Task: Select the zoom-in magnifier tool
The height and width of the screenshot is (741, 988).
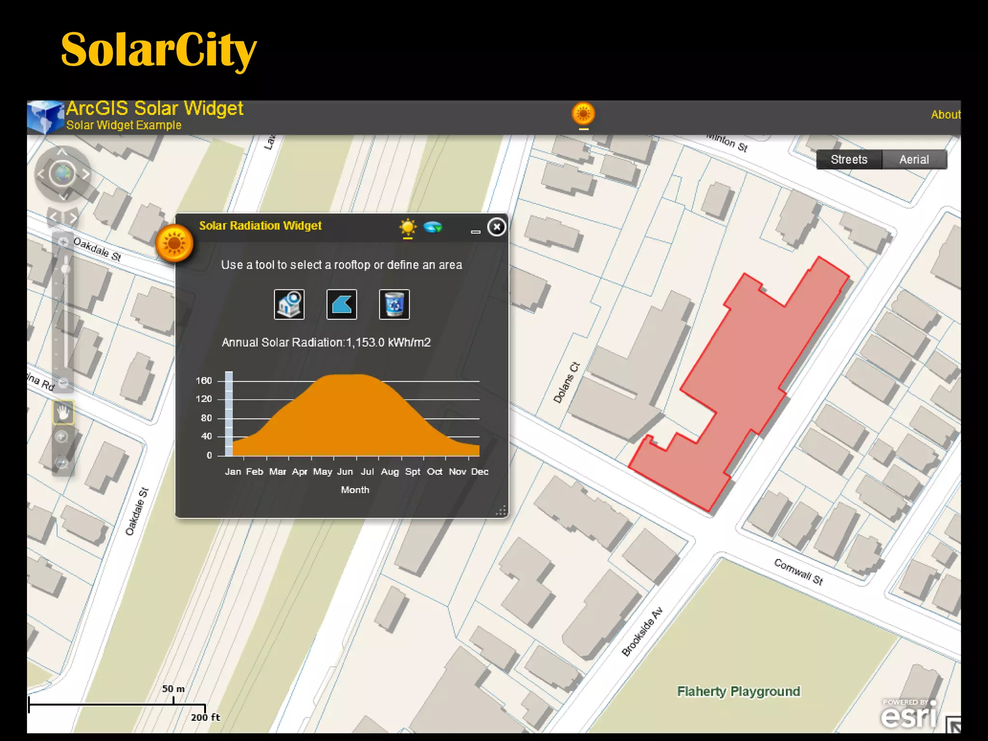Action: click(x=62, y=437)
